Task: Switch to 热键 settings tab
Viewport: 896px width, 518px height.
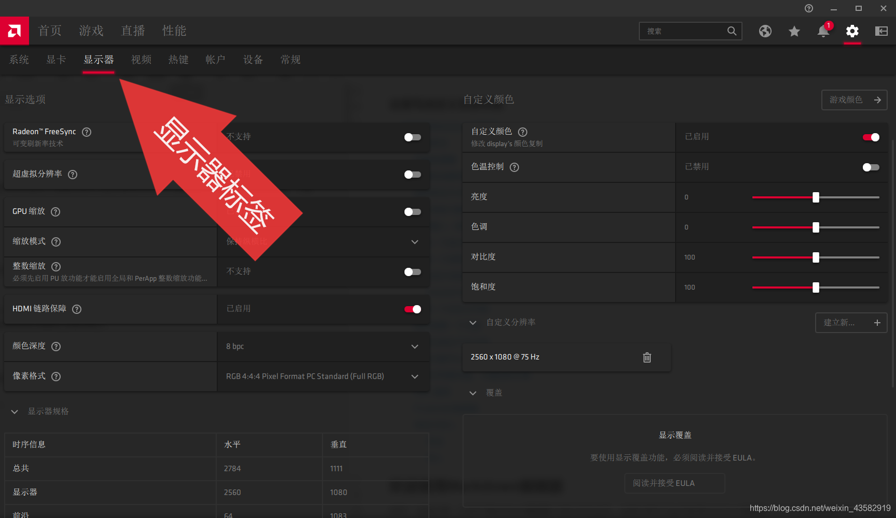Action: [179, 60]
